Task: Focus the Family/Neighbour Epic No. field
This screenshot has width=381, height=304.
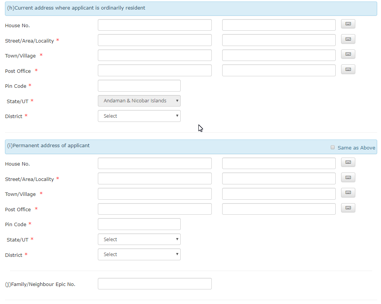Action: (x=155, y=284)
